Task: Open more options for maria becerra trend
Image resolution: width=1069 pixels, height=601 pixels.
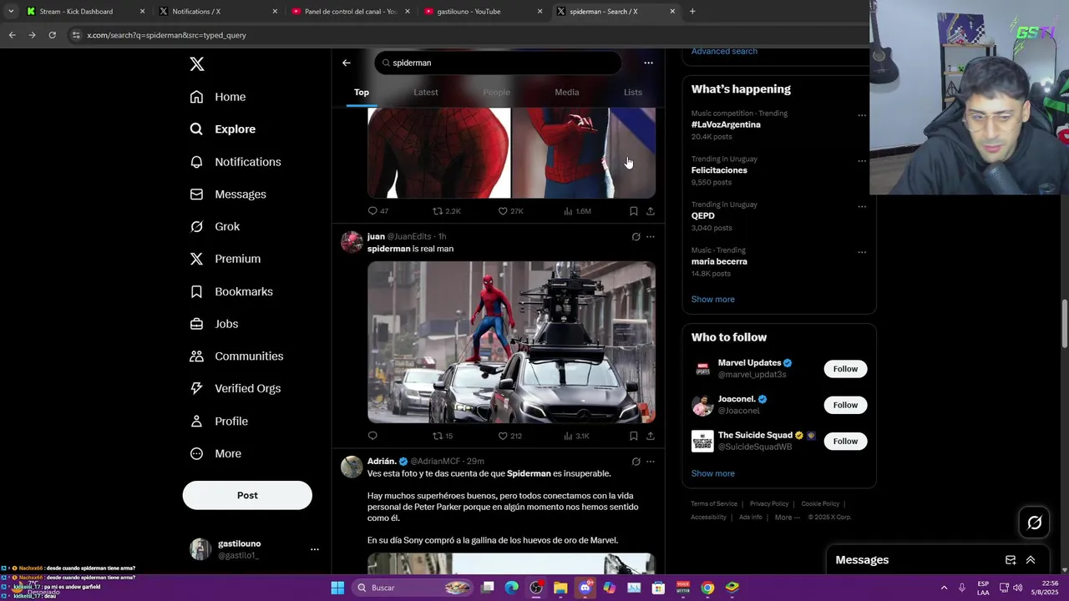Action: click(862, 252)
